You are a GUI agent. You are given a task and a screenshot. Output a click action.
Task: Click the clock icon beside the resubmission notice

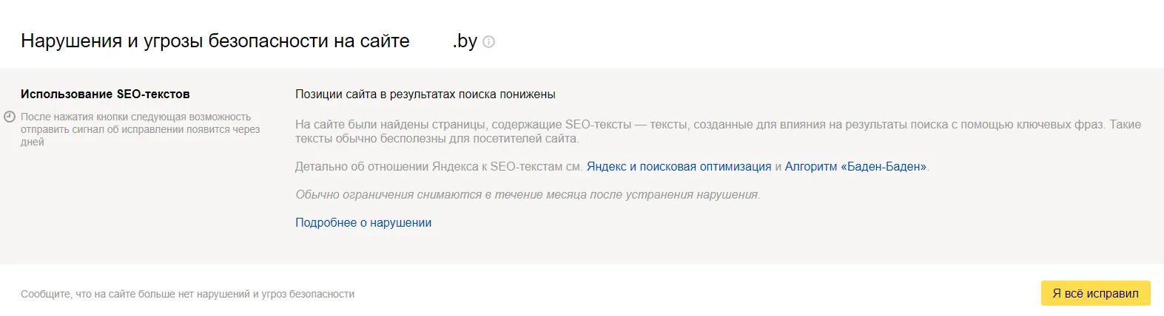[x=10, y=117]
